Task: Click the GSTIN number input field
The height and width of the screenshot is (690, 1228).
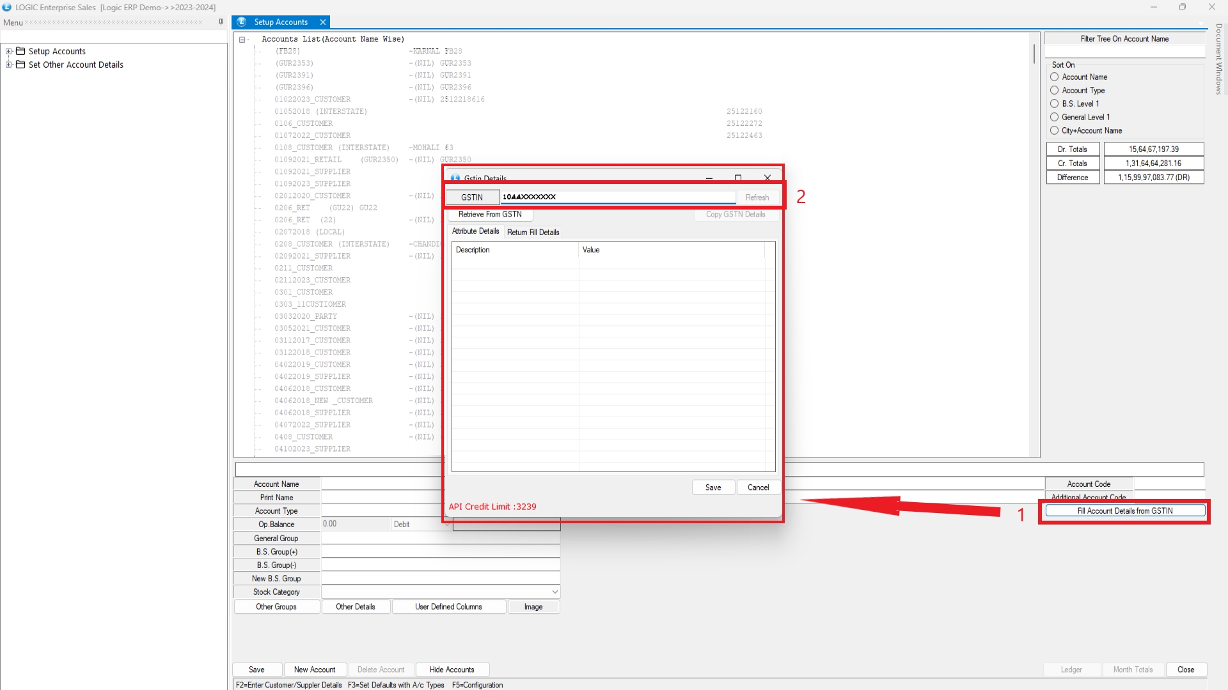Action: pos(617,197)
